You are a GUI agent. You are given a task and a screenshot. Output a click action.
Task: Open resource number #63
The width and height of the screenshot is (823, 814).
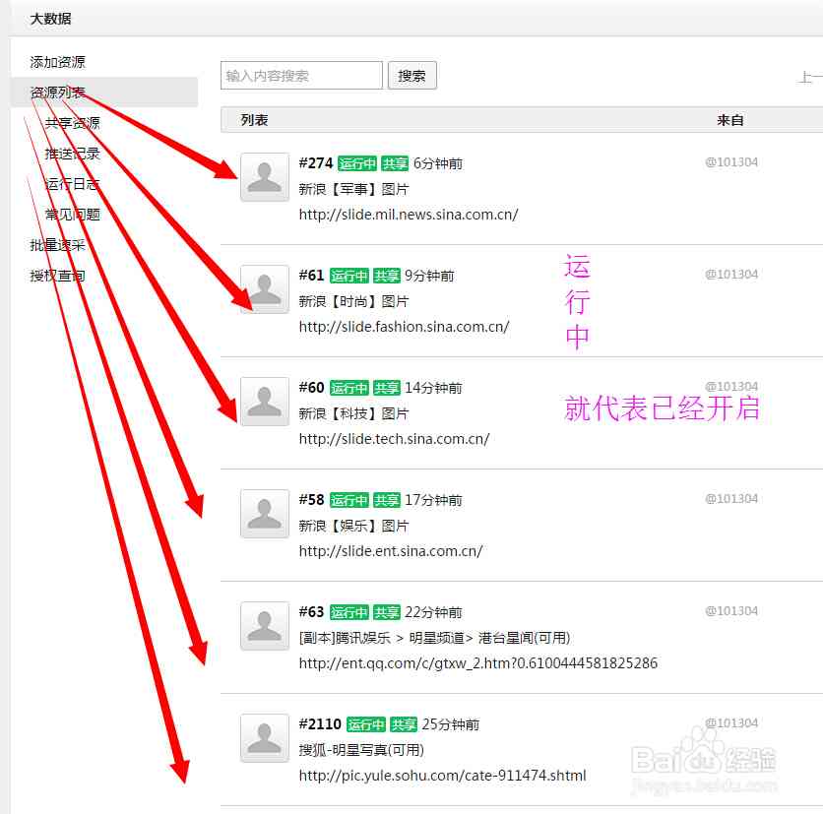[x=311, y=612]
